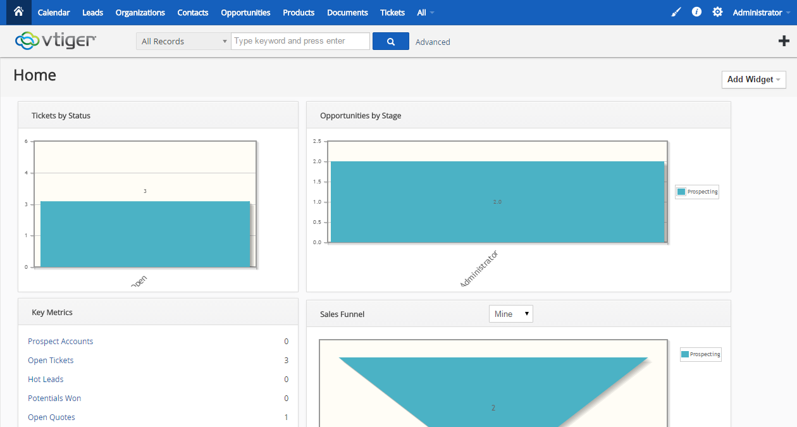Screen dimensions: 797x427
Task: Go to Organizations
Action: click(140, 13)
